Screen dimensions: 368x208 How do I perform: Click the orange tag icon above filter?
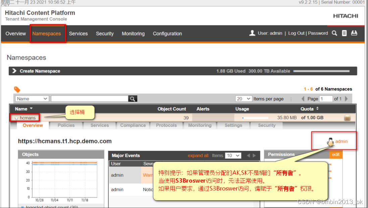pos(17,89)
